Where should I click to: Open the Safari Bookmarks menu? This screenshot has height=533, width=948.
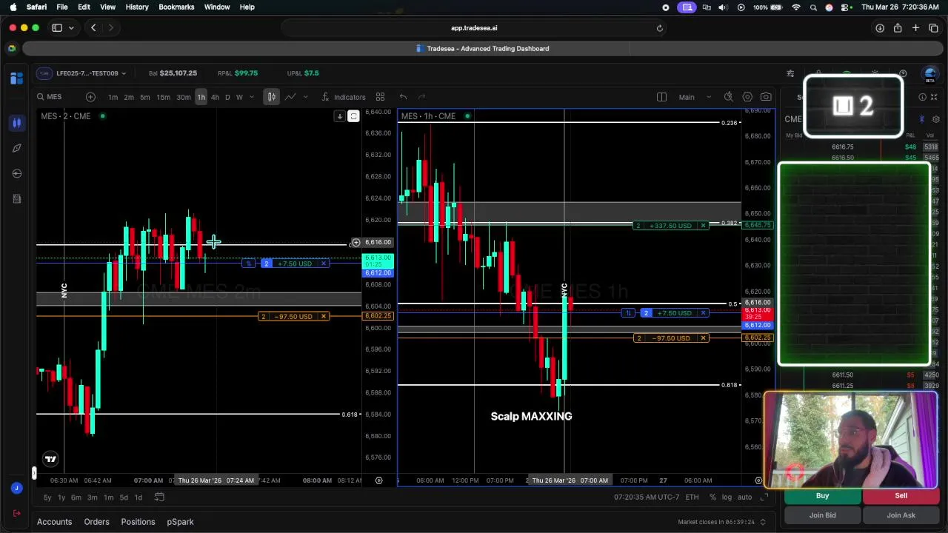[176, 7]
